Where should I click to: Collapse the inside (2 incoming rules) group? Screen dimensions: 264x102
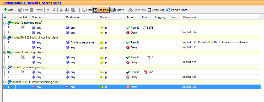(5, 23)
